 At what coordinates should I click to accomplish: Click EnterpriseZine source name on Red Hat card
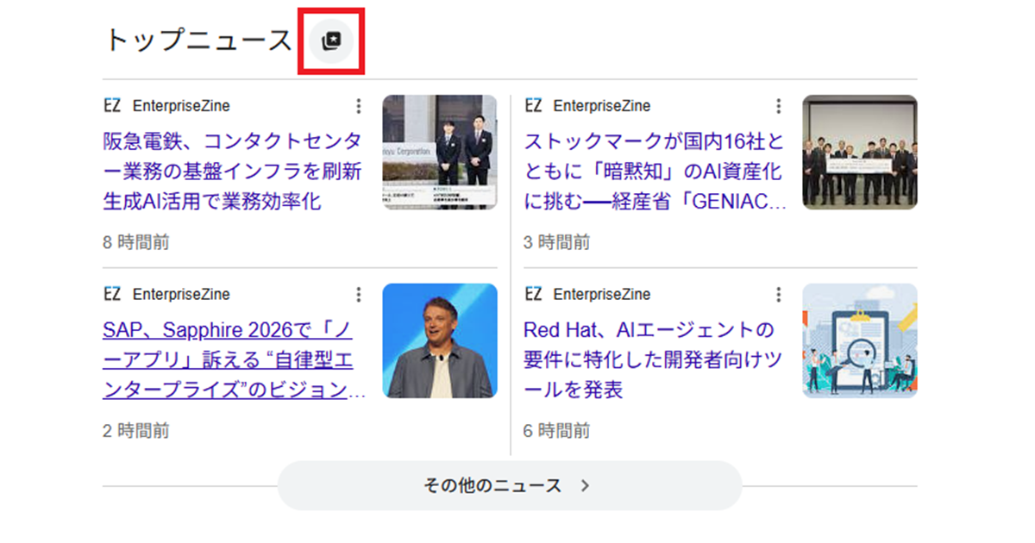tap(602, 295)
